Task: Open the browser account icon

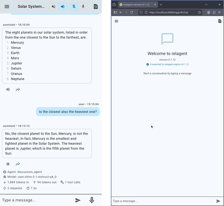Action: click(208, 12)
